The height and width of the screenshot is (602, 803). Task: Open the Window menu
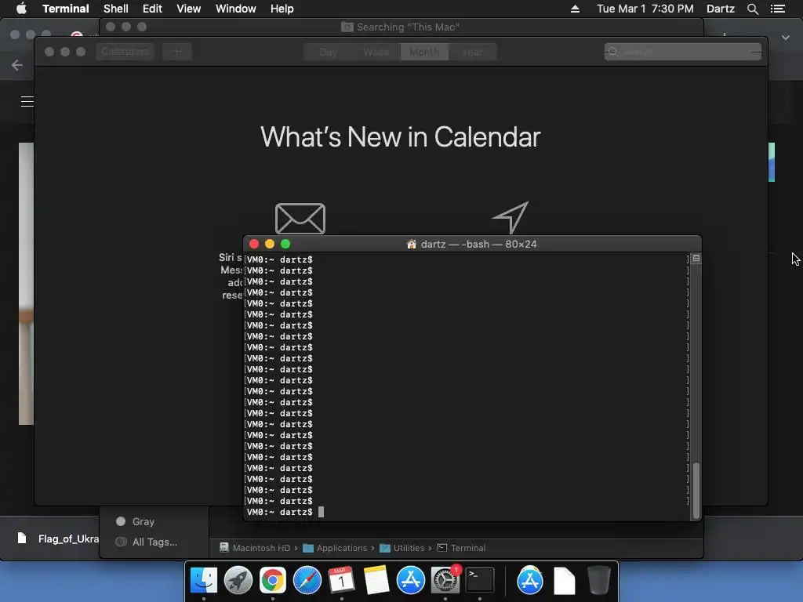click(x=235, y=9)
